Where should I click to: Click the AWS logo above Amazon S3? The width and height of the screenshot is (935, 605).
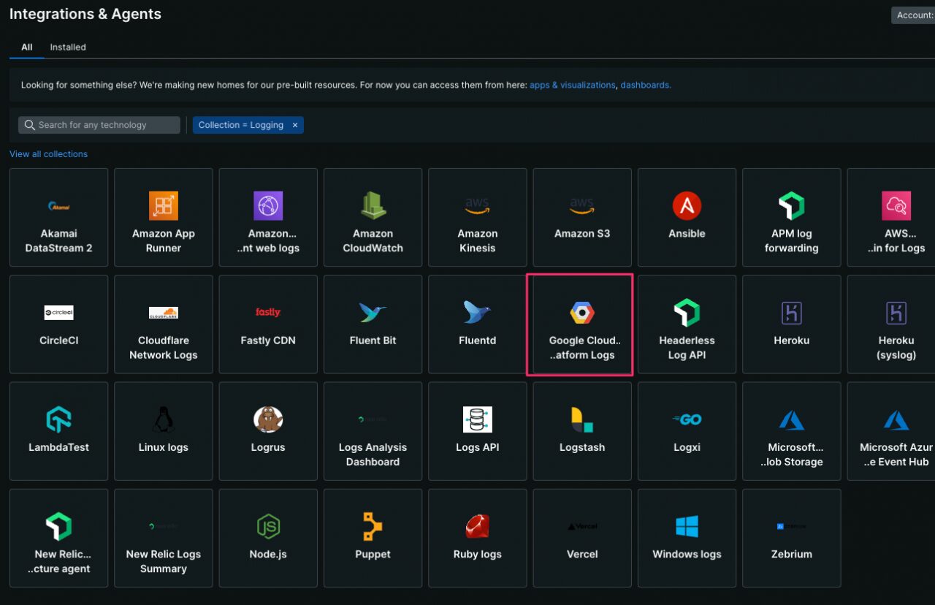tap(582, 207)
